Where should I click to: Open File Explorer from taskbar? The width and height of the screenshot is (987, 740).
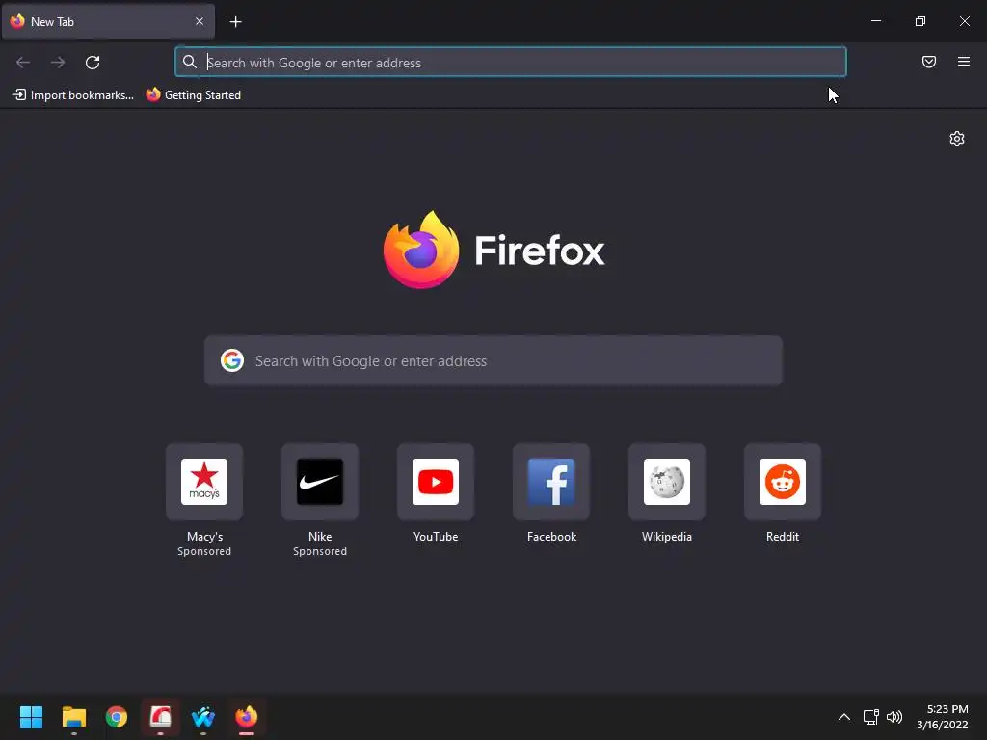[x=73, y=717]
